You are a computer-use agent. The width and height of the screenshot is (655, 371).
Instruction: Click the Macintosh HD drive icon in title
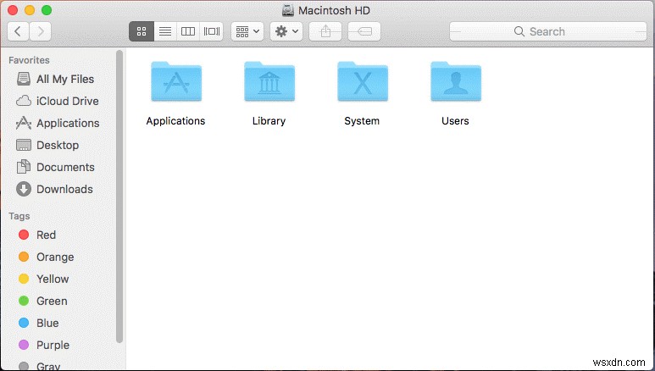(288, 10)
